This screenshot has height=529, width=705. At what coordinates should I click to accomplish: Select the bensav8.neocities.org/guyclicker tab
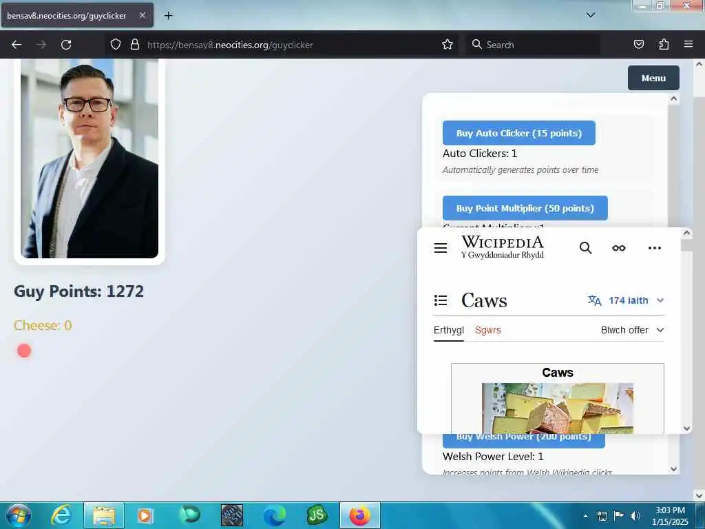(x=77, y=15)
